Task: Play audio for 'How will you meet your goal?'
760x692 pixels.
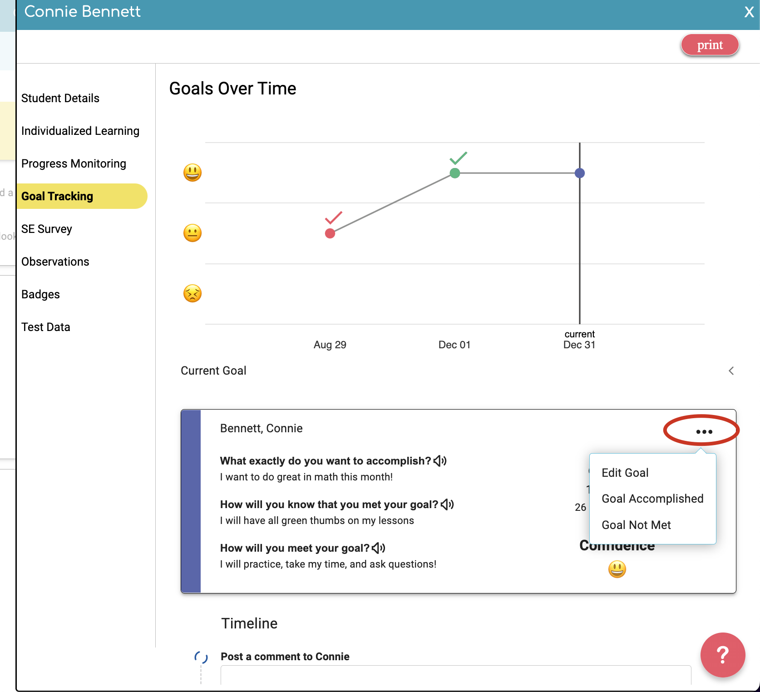Action: [378, 548]
